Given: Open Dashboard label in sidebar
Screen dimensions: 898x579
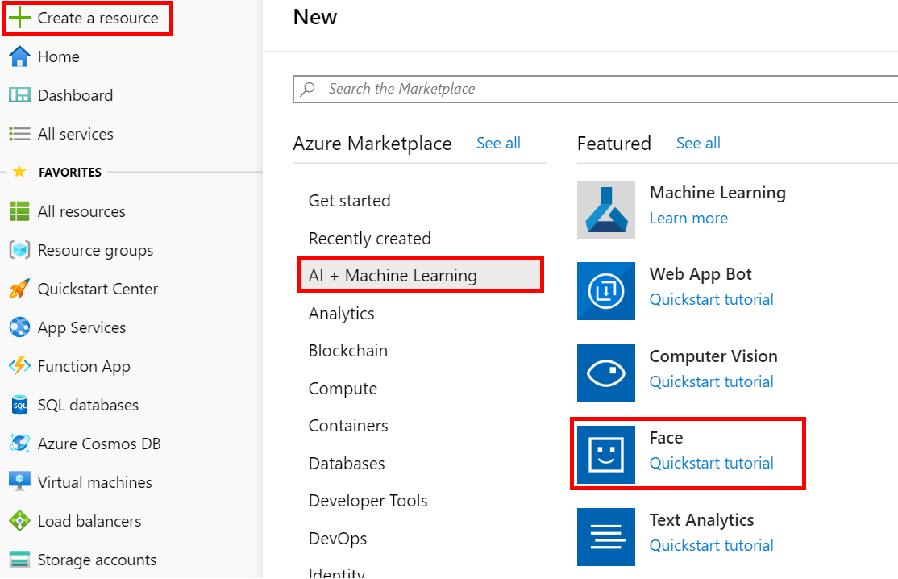Looking at the screenshot, I should pos(75,95).
